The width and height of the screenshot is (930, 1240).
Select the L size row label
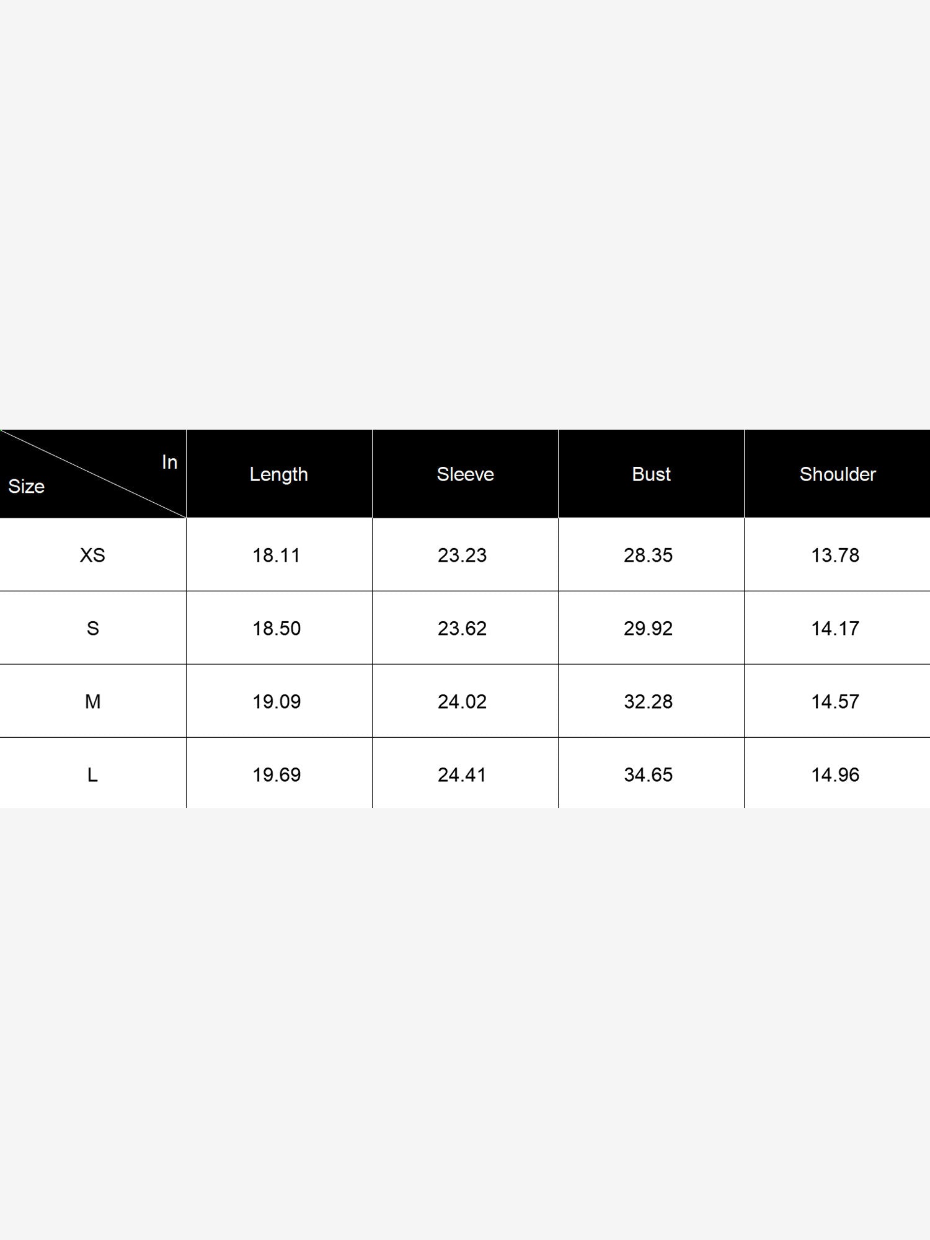tap(92, 774)
